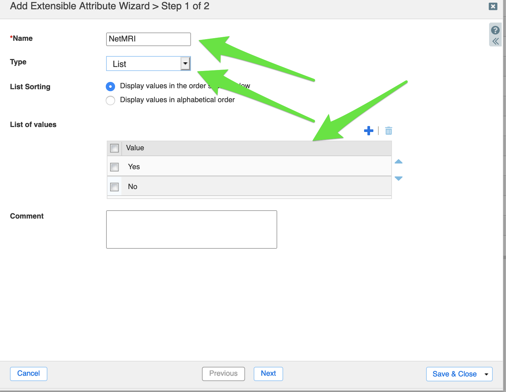This screenshot has width=506, height=392.
Task: Select display values in order shown below
Action: pyautogui.click(x=110, y=87)
